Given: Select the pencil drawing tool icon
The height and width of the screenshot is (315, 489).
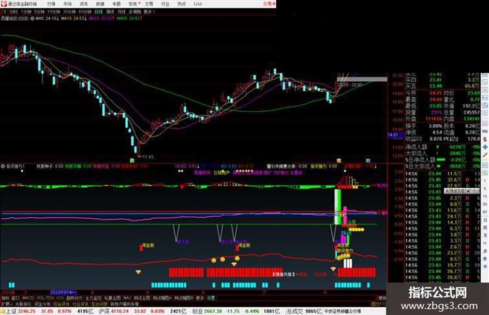Looking at the screenshot, I should 485,155.
